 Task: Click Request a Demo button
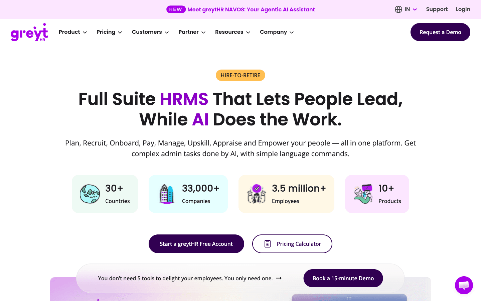point(440,32)
